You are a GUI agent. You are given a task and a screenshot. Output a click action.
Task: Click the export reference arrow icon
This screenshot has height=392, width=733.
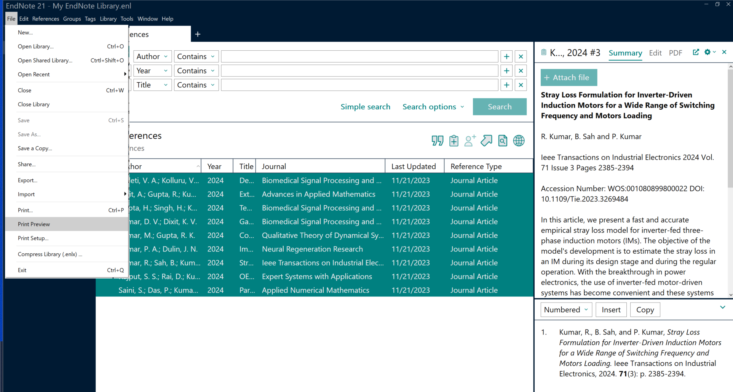[x=486, y=141]
